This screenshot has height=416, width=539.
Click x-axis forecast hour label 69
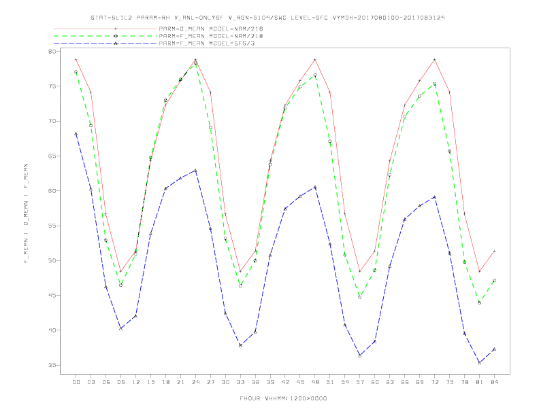click(420, 382)
